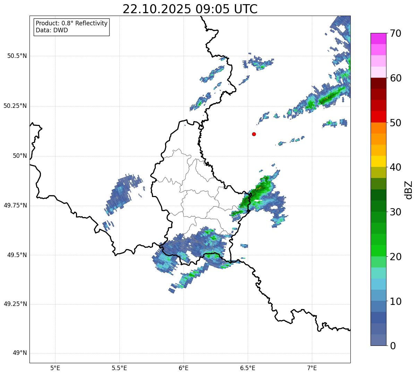Click the longitude label 5.5°E
This screenshot has width=417, height=375.
coord(119,368)
